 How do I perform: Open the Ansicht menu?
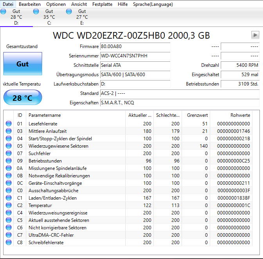[x=79, y=4]
